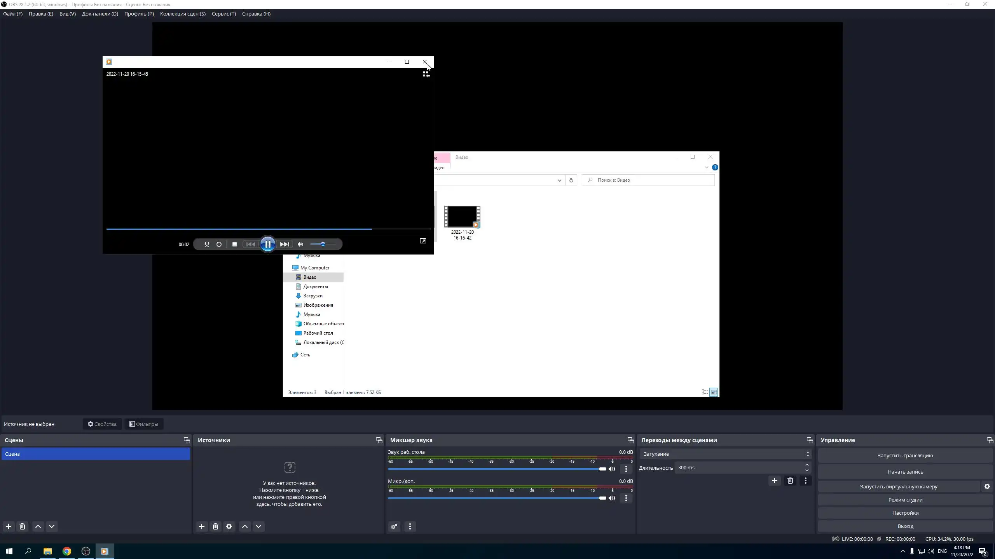This screenshot has height=559, width=995.
Task: Mute Микр./доп. speaker icon
Action: click(612, 498)
